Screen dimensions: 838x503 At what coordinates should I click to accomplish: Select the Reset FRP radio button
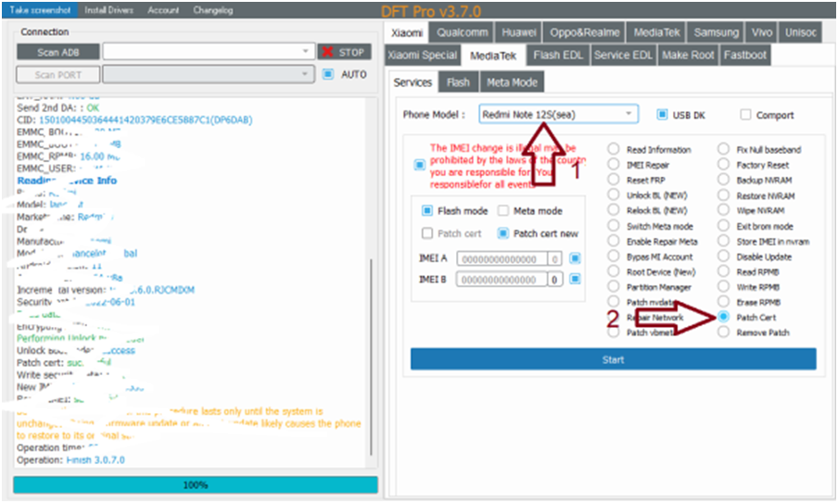point(614,179)
